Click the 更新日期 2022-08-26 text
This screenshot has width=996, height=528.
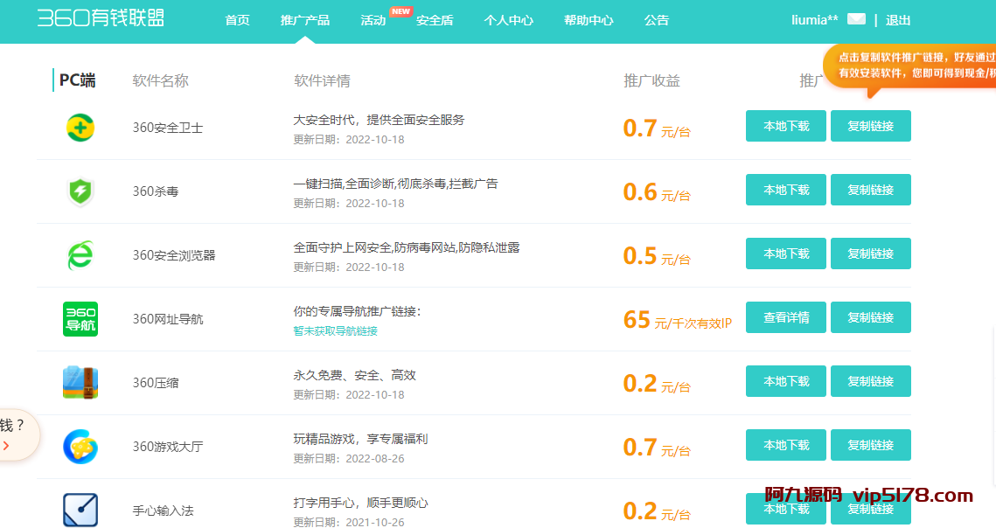348,459
